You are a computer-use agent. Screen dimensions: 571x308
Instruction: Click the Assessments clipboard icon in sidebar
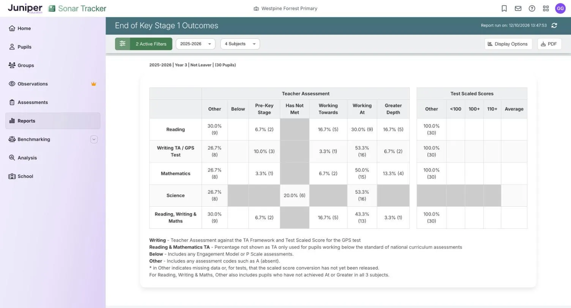pyautogui.click(x=12, y=102)
